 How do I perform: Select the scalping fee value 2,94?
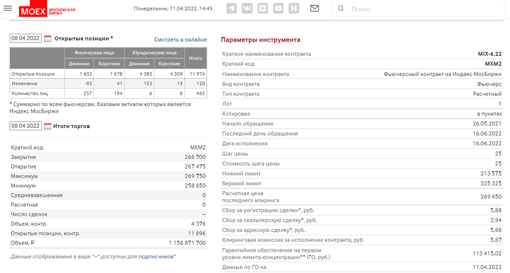tap(496, 220)
